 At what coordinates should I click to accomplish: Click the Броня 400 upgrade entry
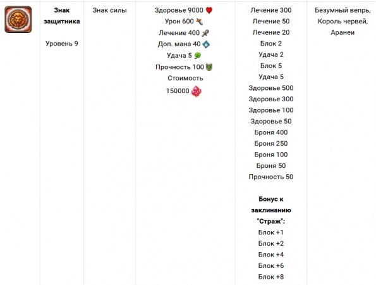(271, 132)
